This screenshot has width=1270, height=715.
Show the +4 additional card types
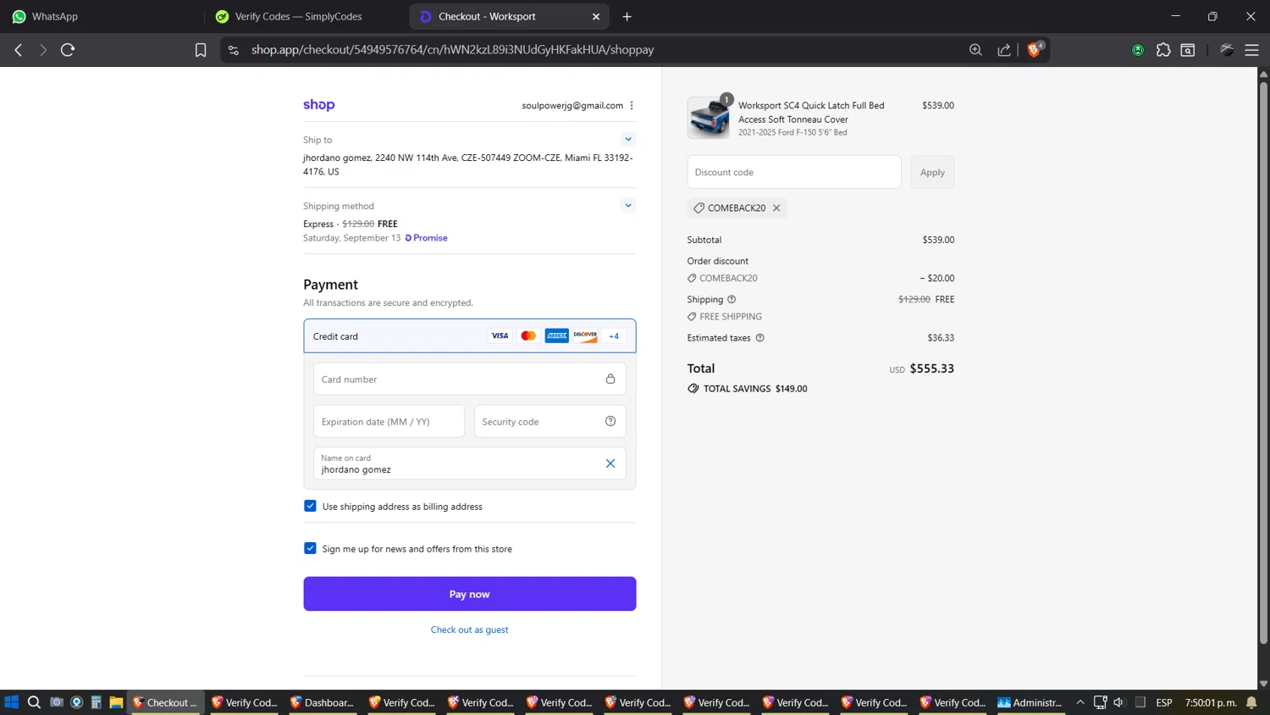pyautogui.click(x=614, y=336)
